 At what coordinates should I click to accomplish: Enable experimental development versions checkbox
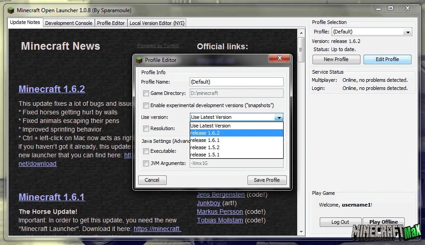tap(146, 105)
